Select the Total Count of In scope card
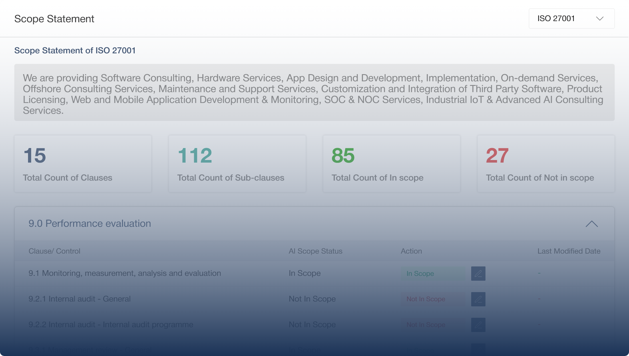 (x=392, y=164)
